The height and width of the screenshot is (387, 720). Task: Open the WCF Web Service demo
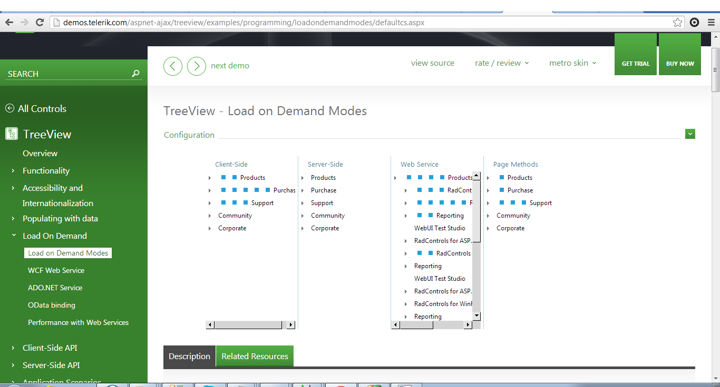(x=56, y=270)
